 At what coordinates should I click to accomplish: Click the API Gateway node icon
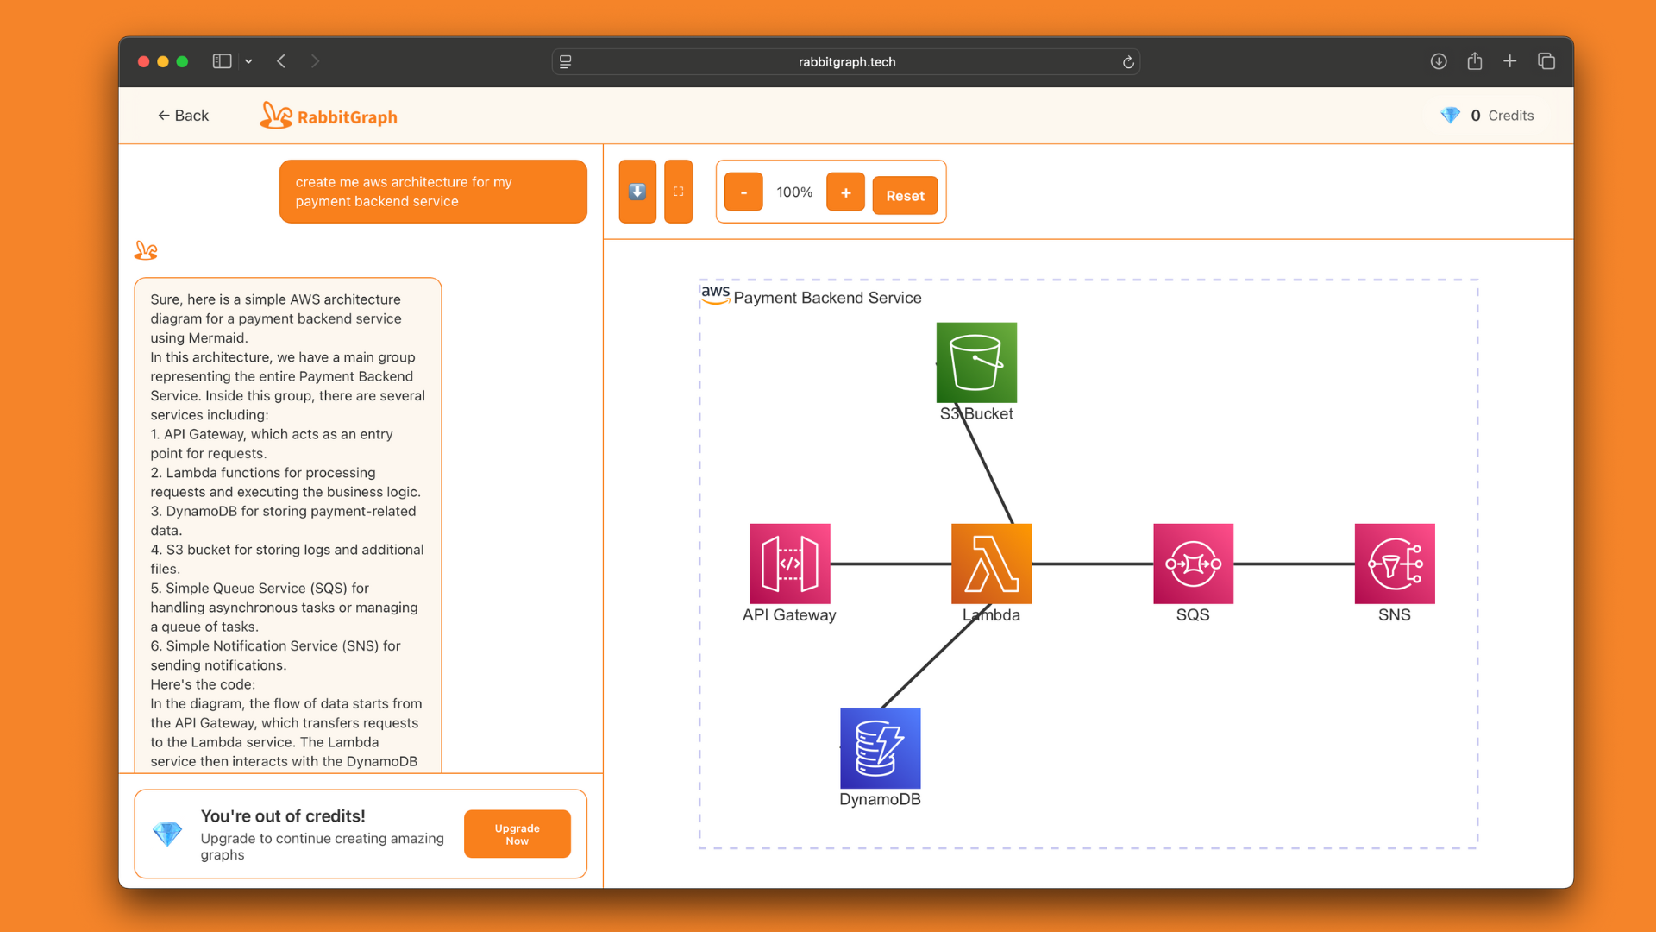tap(789, 564)
